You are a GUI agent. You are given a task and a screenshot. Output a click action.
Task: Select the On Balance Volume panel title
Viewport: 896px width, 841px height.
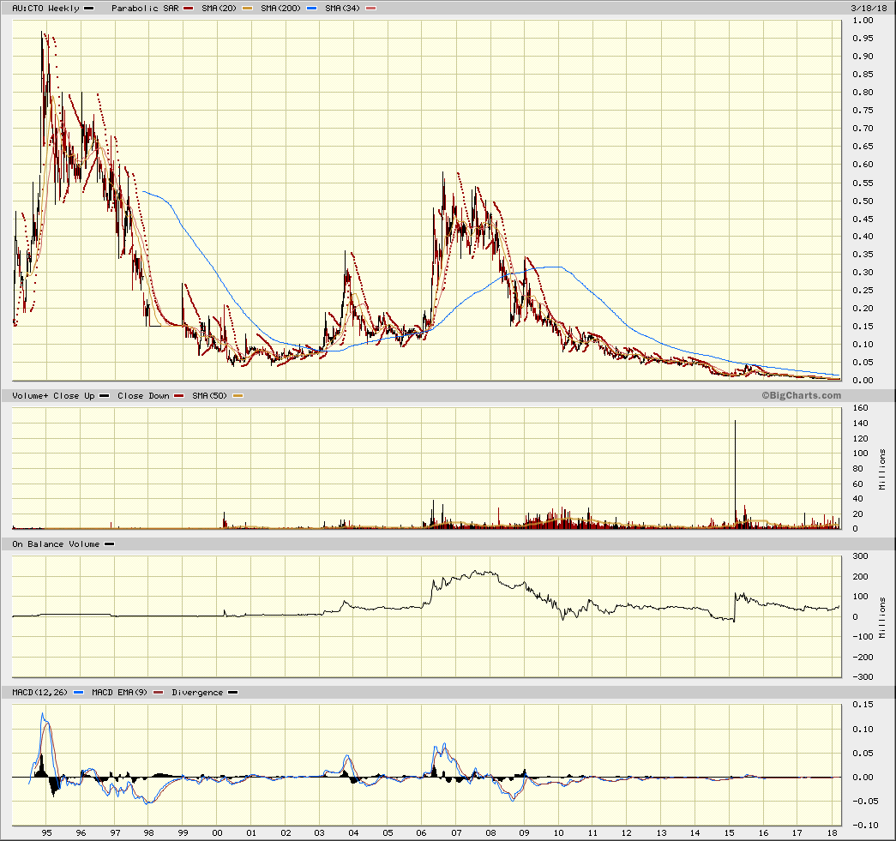(x=56, y=544)
